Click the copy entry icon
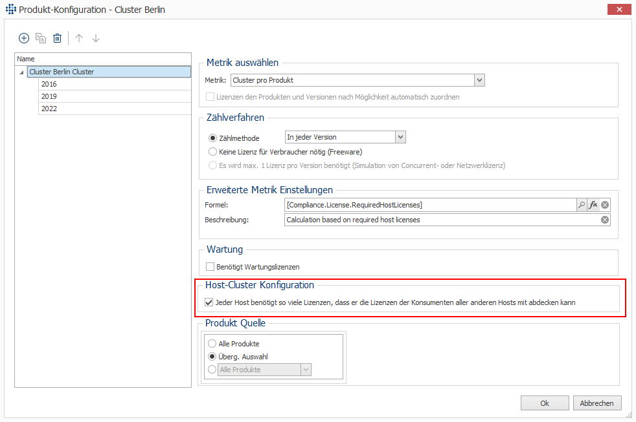The image size is (636, 422). 41,38
